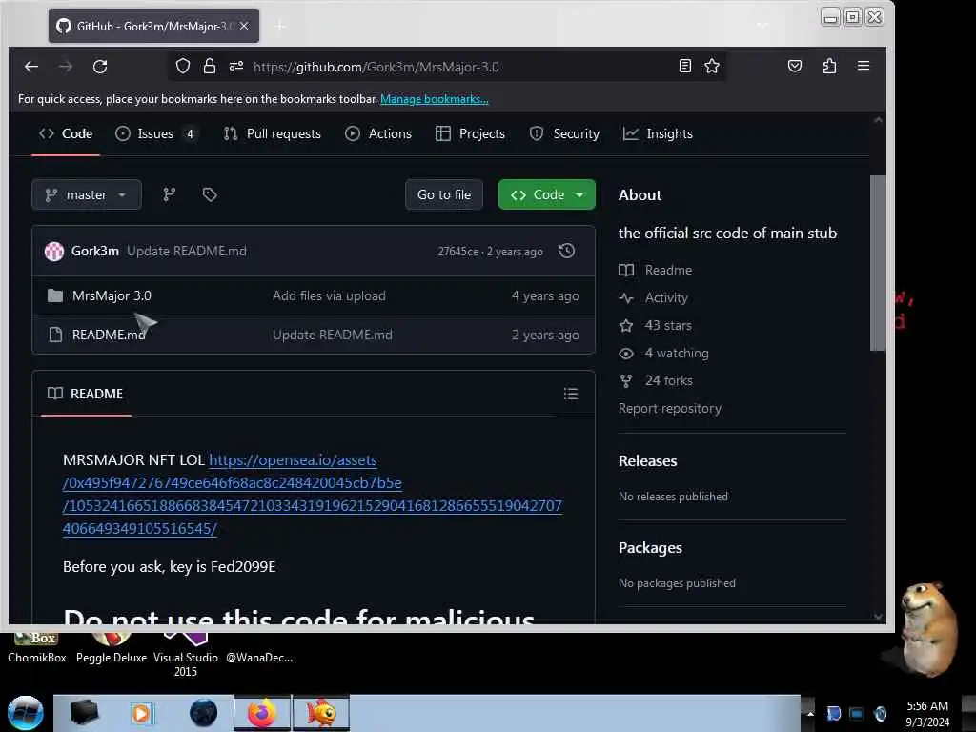Click Gork3m's avatar in commit row
The width and height of the screenshot is (976, 732).
pyautogui.click(x=54, y=251)
